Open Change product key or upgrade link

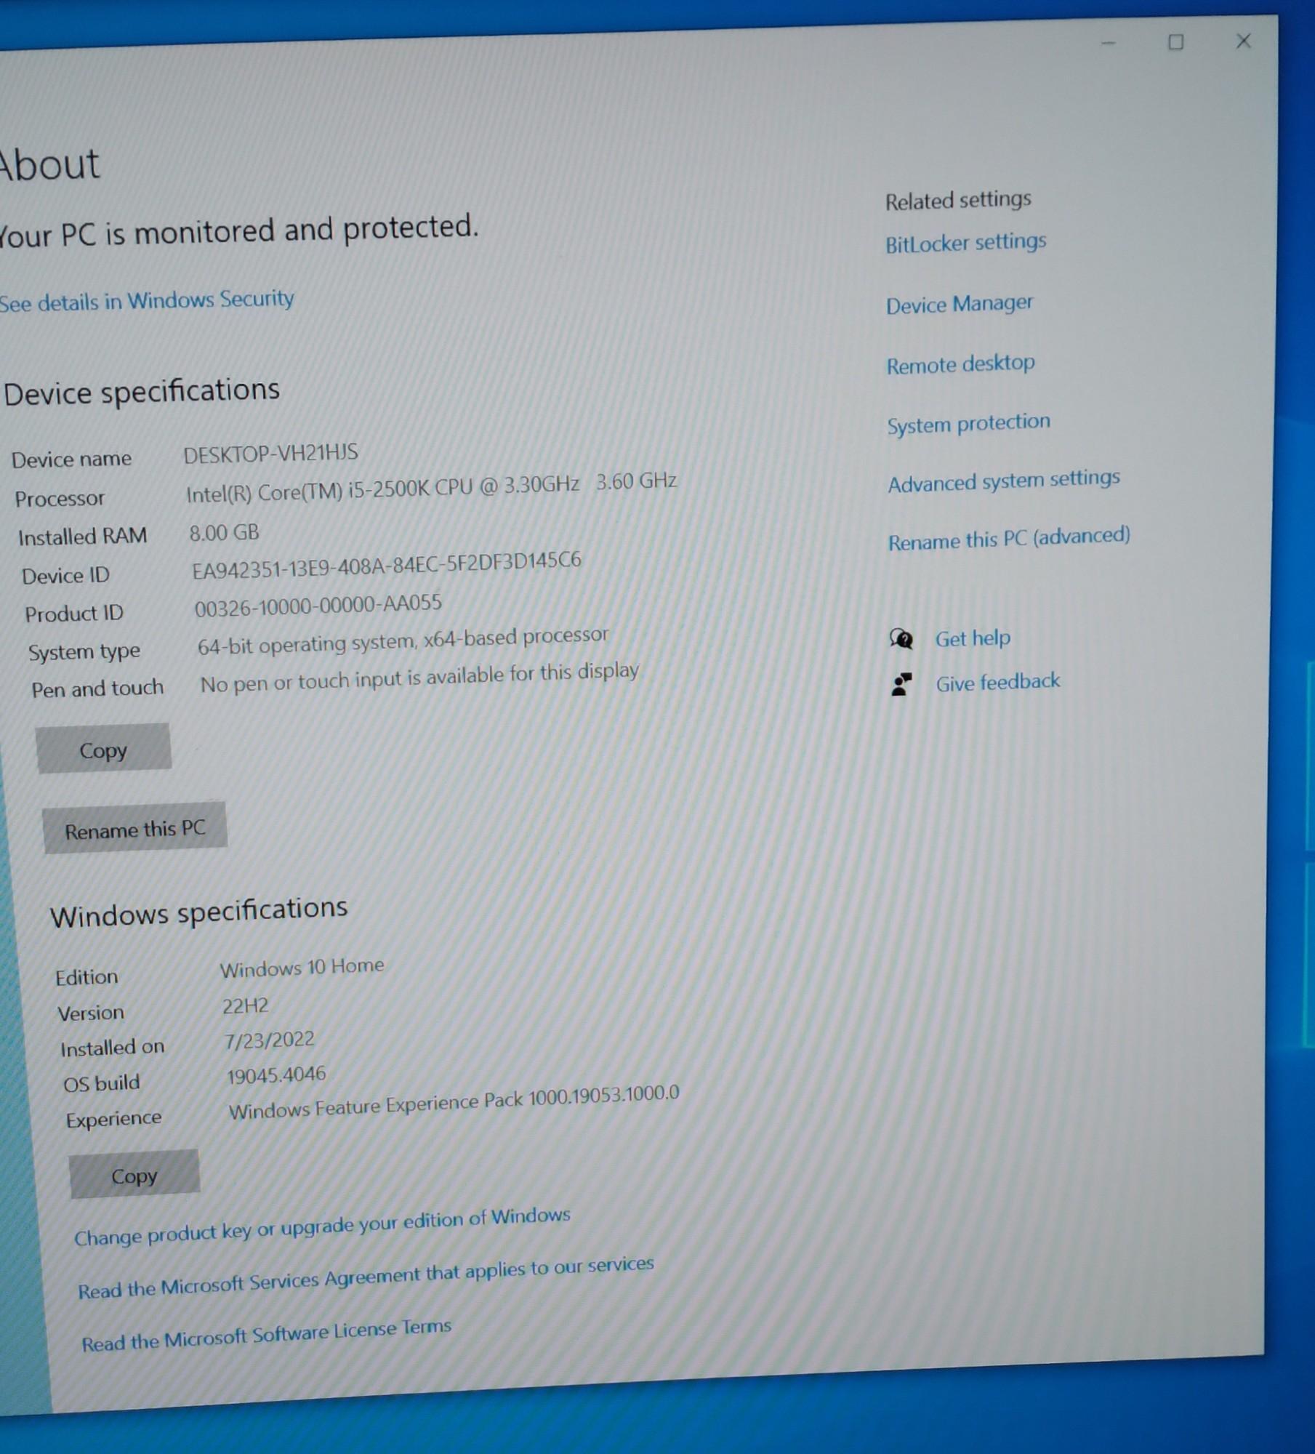[x=322, y=1226]
